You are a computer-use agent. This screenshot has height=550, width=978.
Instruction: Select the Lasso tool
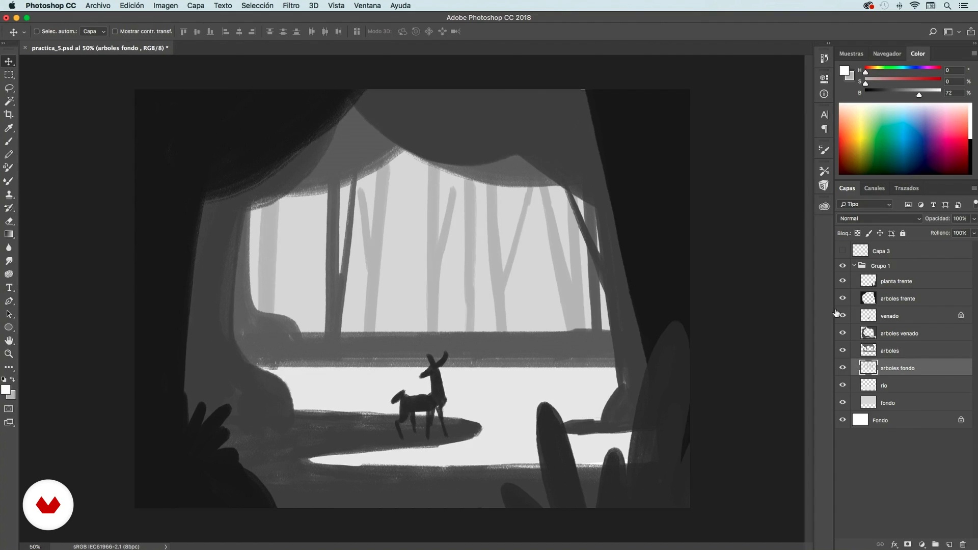coord(9,88)
